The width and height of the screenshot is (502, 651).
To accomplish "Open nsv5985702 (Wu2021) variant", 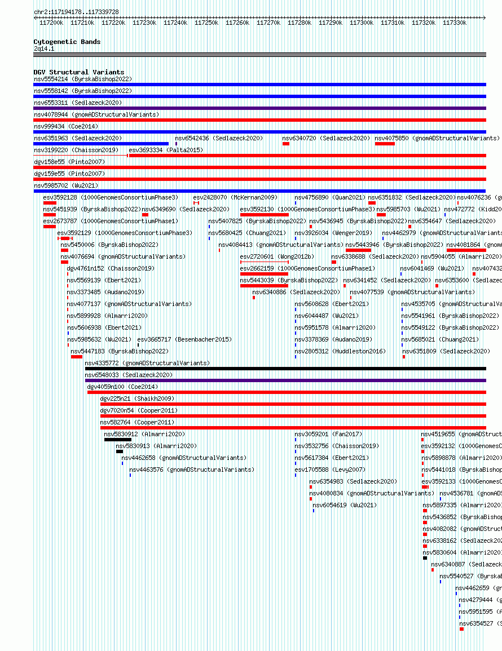I will pyautogui.click(x=66, y=185).
